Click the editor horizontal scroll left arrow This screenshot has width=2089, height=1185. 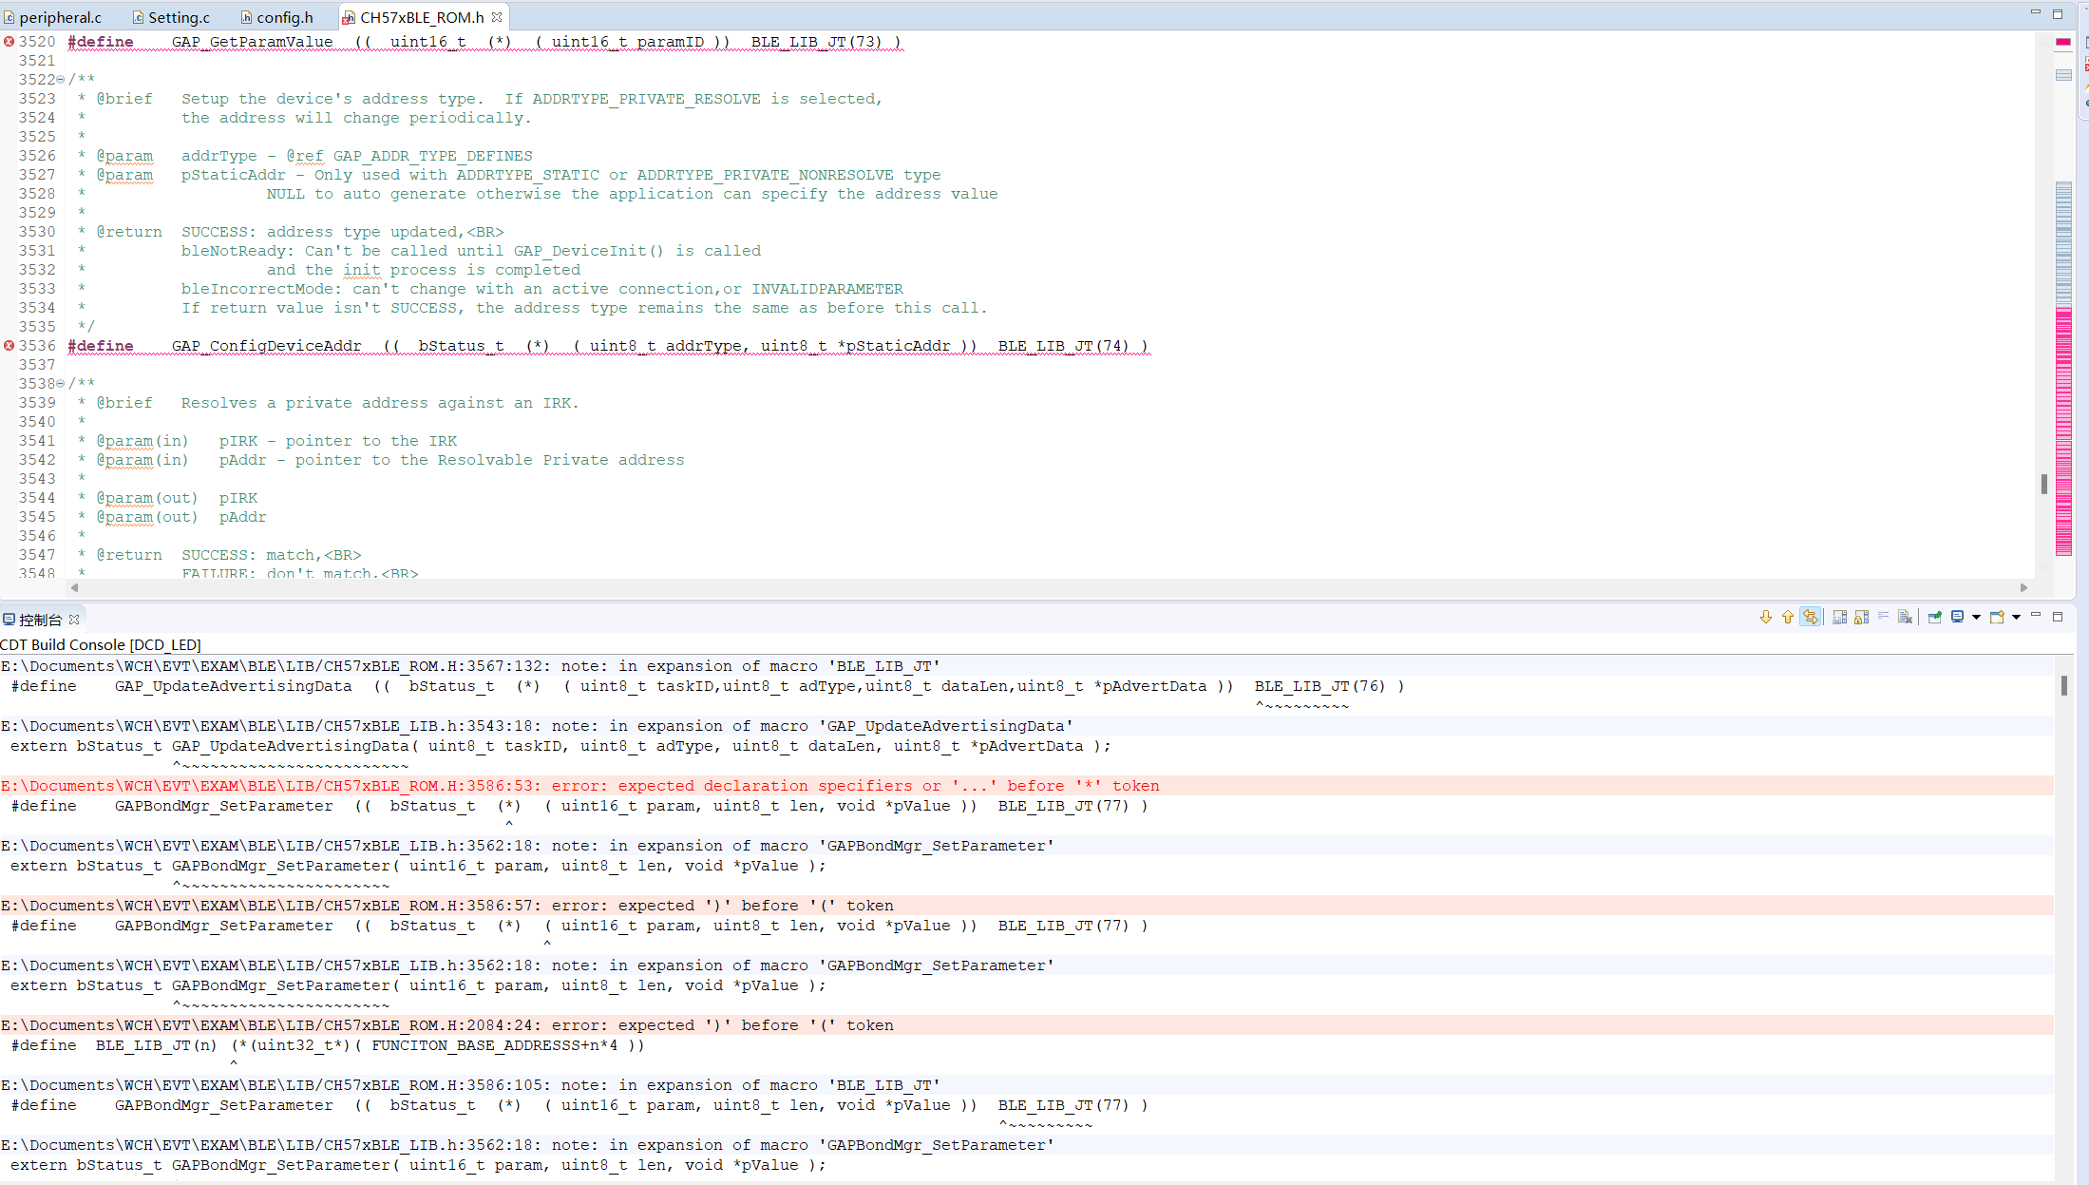coord(74,587)
